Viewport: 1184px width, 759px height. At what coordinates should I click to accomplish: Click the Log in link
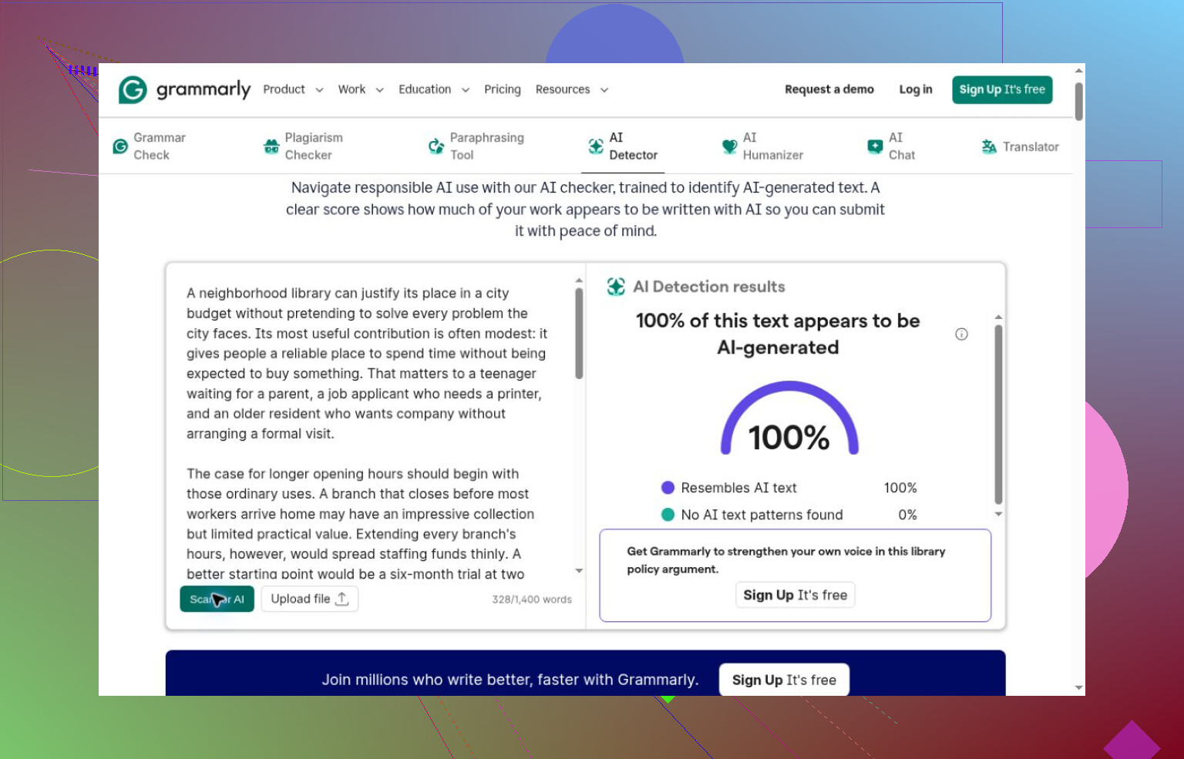[x=916, y=89]
